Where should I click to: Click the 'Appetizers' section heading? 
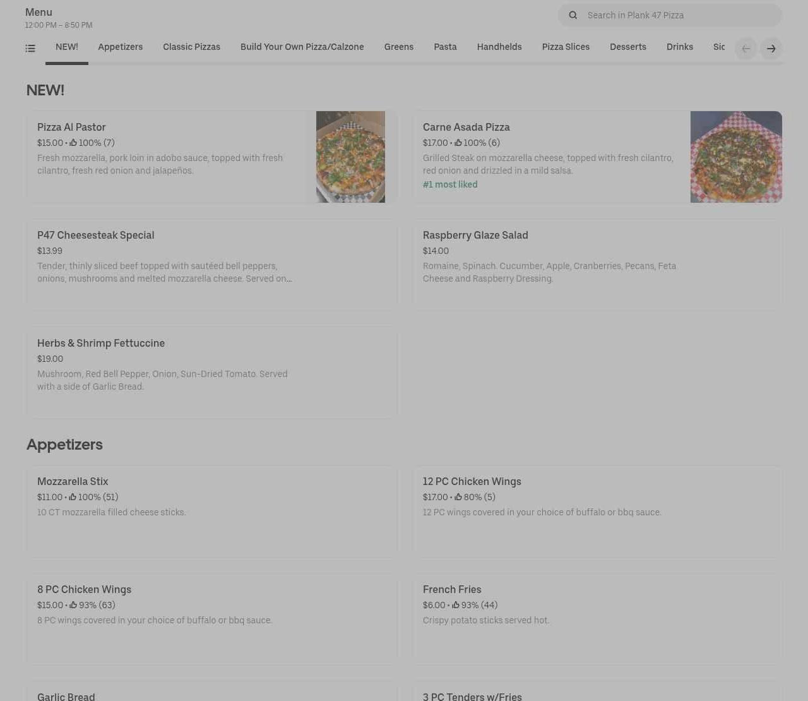[x=64, y=445]
